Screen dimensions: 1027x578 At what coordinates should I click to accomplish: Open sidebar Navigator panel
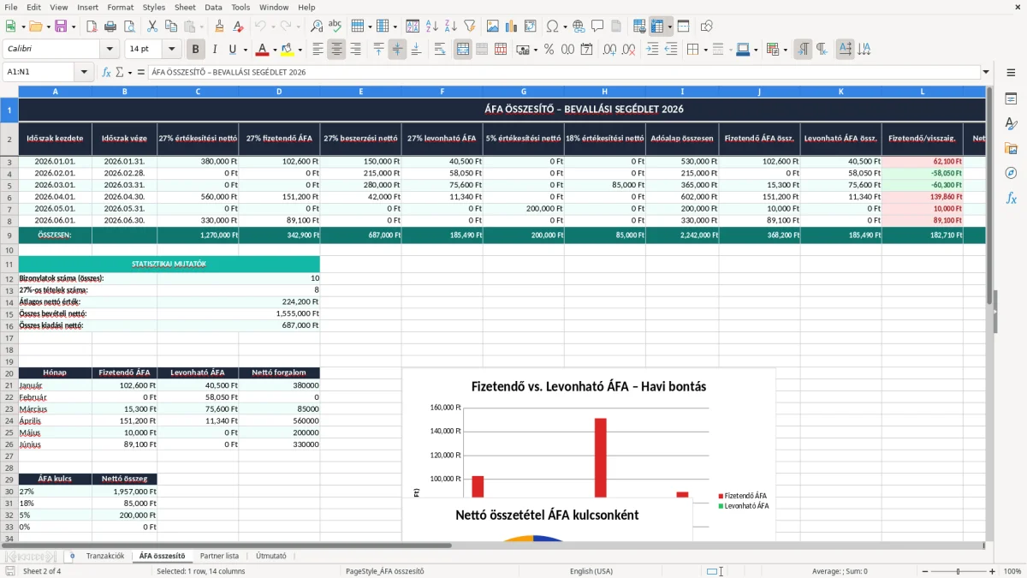tap(1011, 174)
